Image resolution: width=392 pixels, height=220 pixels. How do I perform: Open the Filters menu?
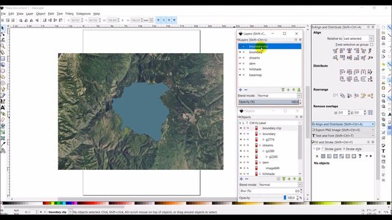click(x=69, y=13)
